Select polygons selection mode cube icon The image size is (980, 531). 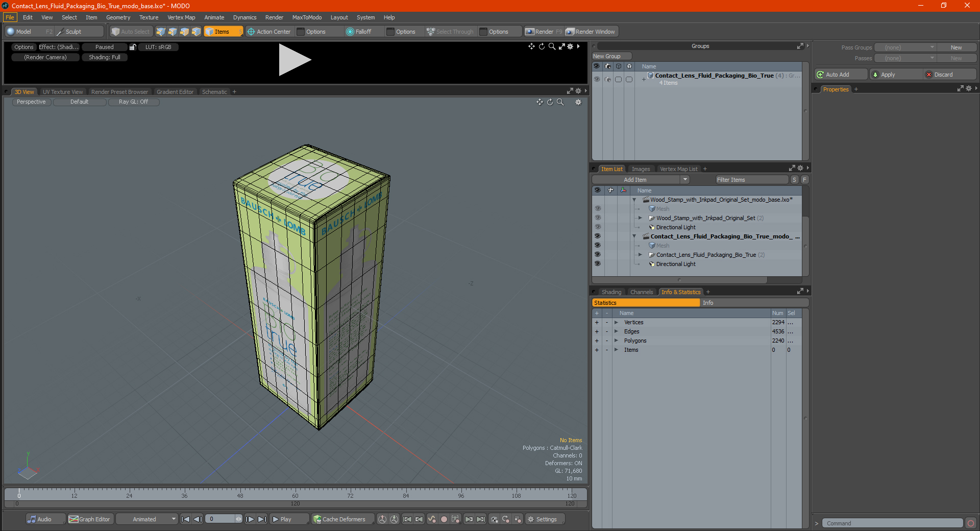(x=184, y=32)
